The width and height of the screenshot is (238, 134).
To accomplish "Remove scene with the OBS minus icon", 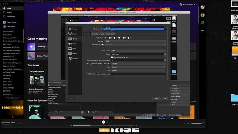I will point(52,112).
